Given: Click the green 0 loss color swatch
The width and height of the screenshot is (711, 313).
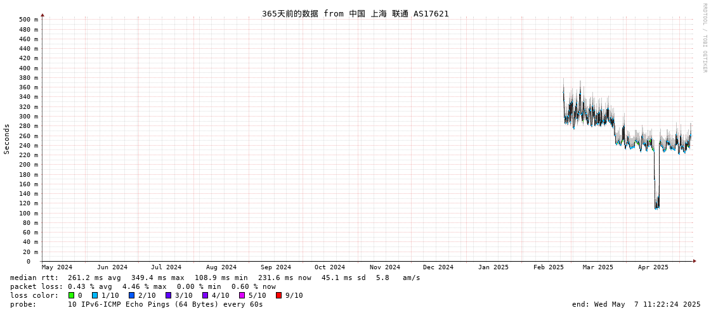Looking at the screenshot, I should 71,295.
